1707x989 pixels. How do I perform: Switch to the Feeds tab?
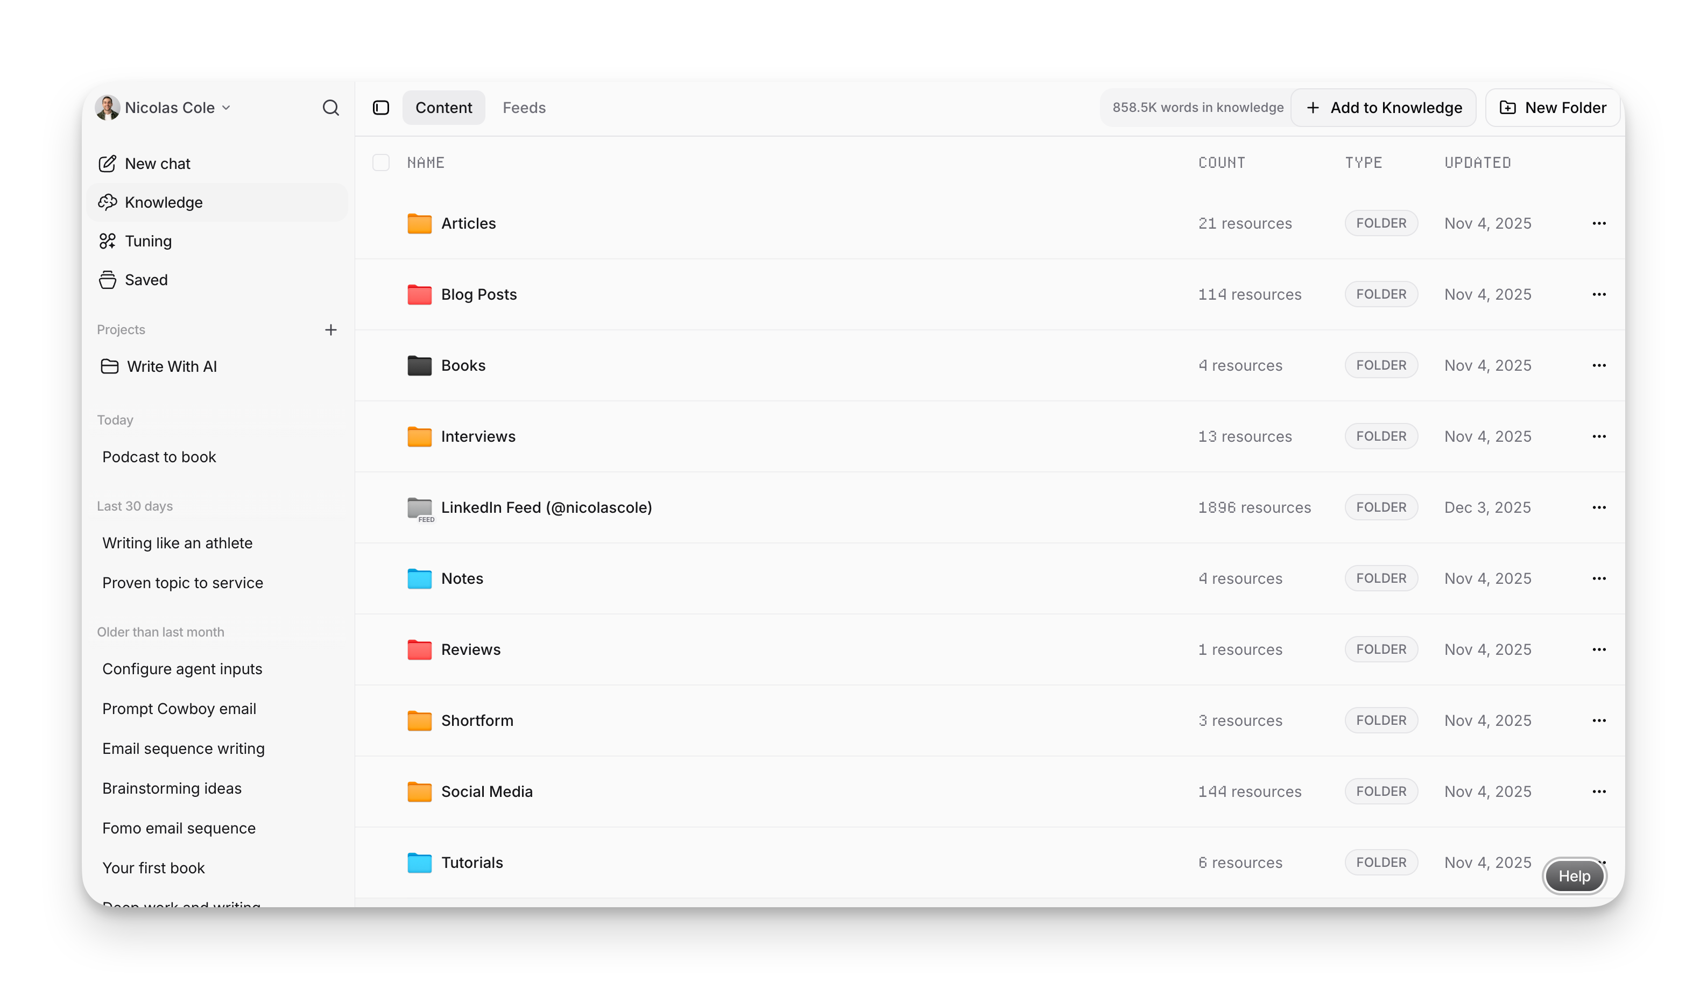tap(524, 108)
